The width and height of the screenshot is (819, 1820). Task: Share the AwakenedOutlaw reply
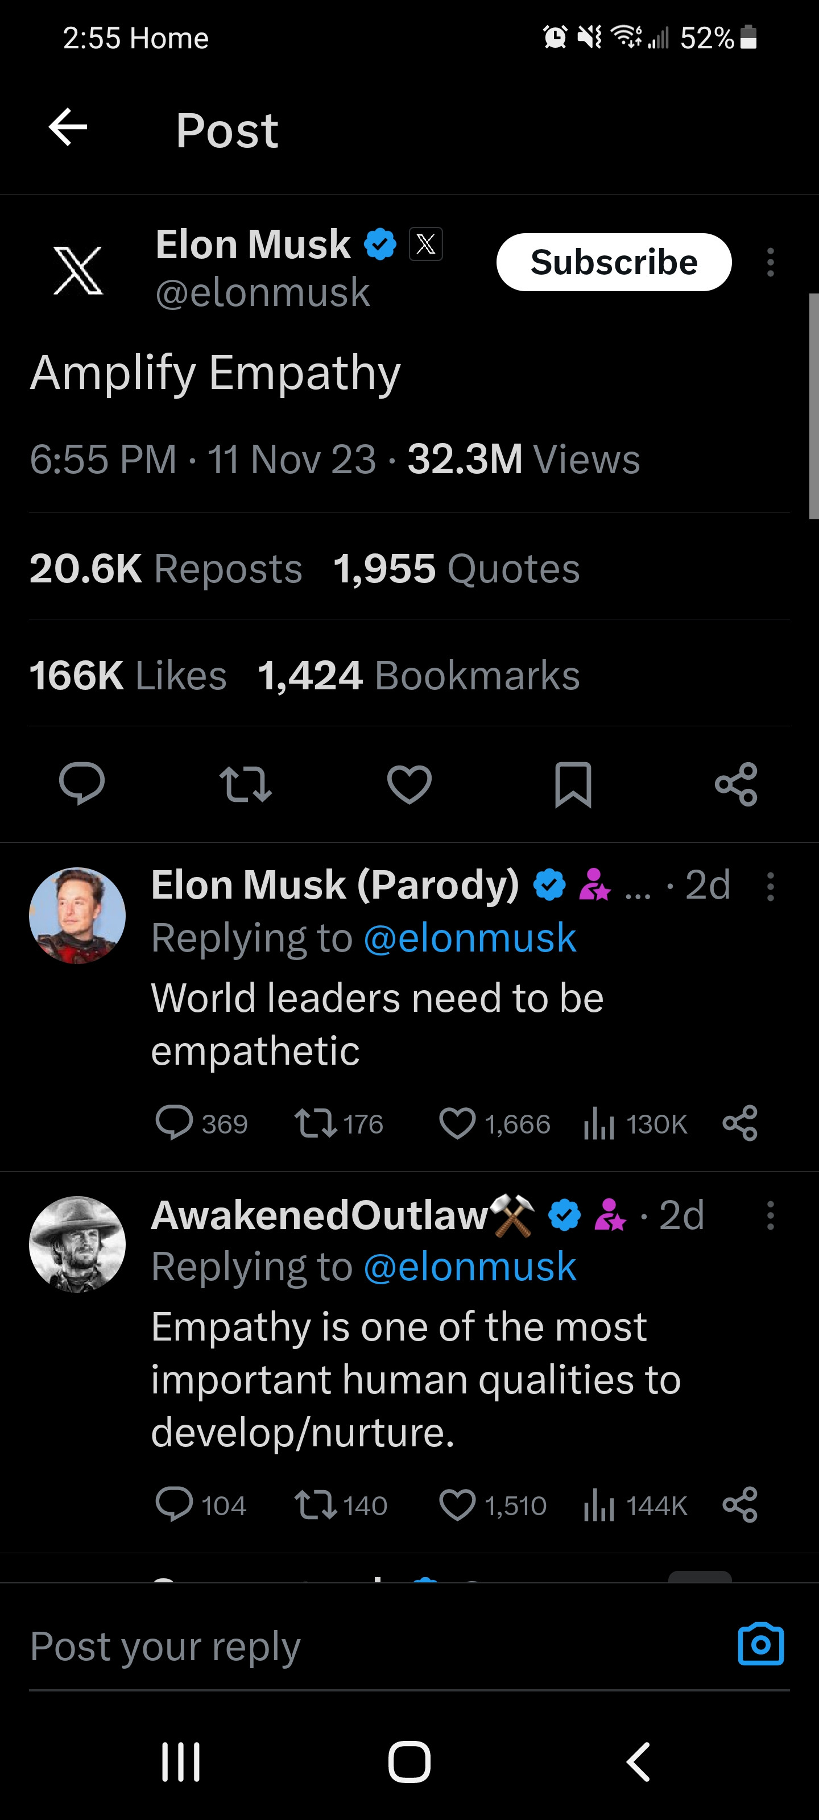click(740, 1505)
